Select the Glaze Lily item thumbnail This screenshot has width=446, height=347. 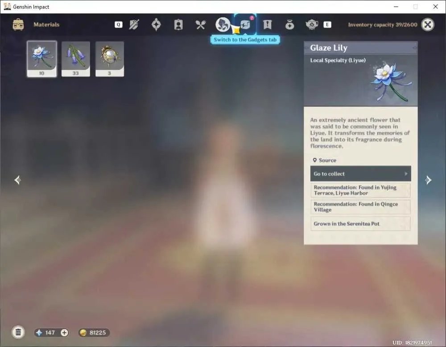coord(42,59)
